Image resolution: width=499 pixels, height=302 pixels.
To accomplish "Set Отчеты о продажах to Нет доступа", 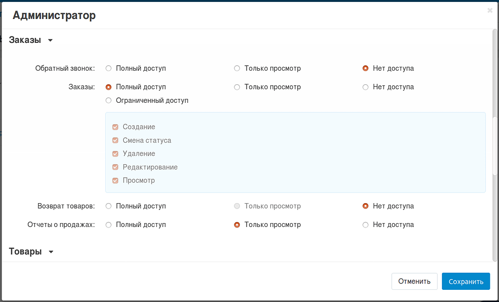I will [x=365, y=225].
